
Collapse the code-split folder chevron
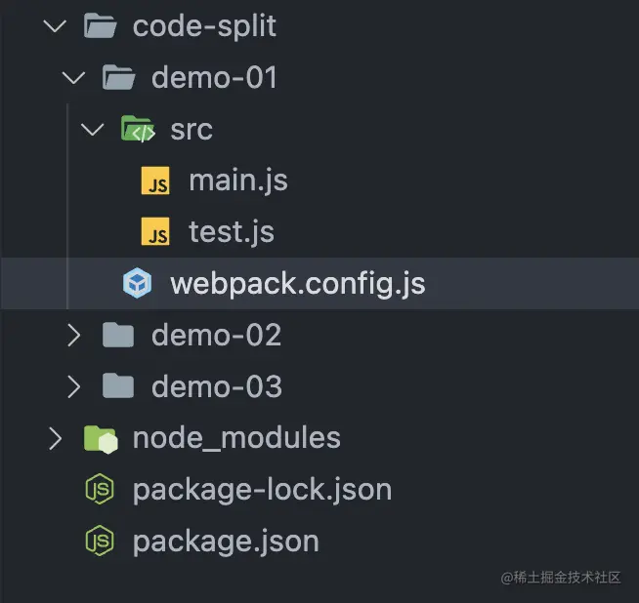coord(55,26)
